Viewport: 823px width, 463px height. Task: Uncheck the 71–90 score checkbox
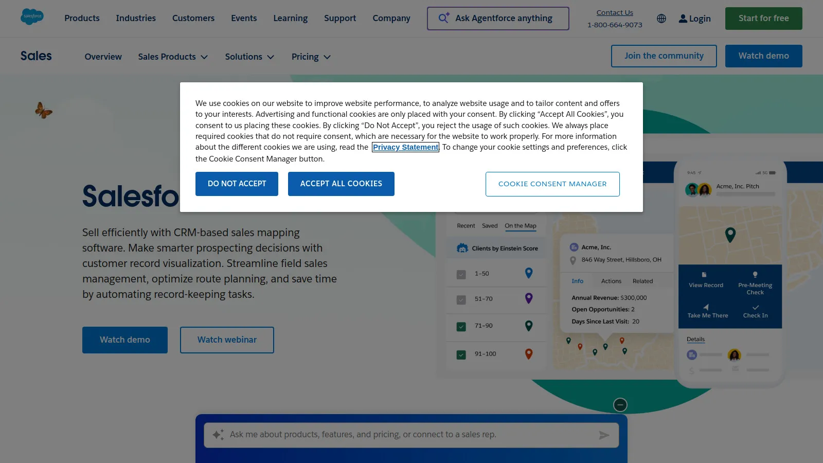(x=461, y=326)
